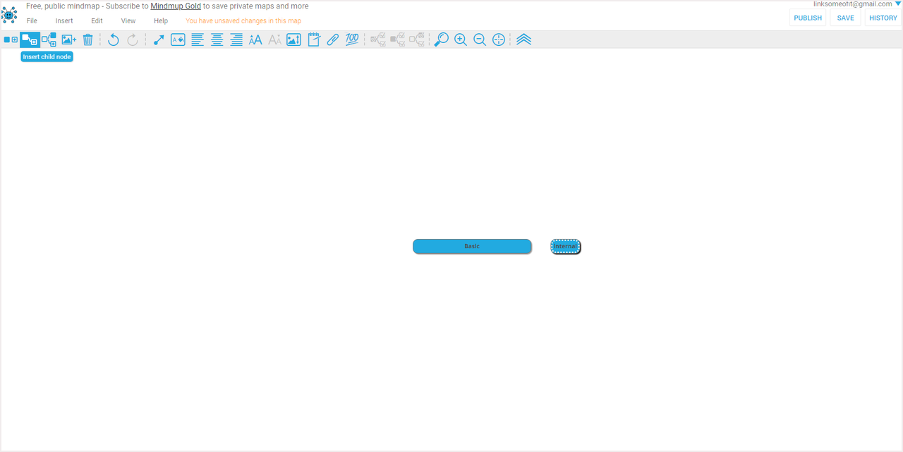The image size is (903, 452).
Task: Open the File menu
Action: (x=32, y=21)
